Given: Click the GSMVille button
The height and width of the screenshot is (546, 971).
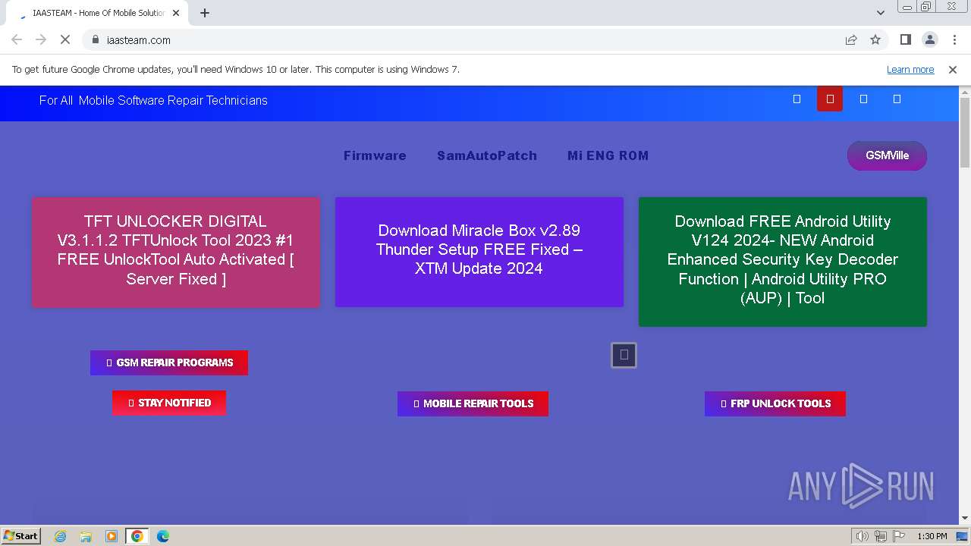Looking at the screenshot, I should 887,155.
